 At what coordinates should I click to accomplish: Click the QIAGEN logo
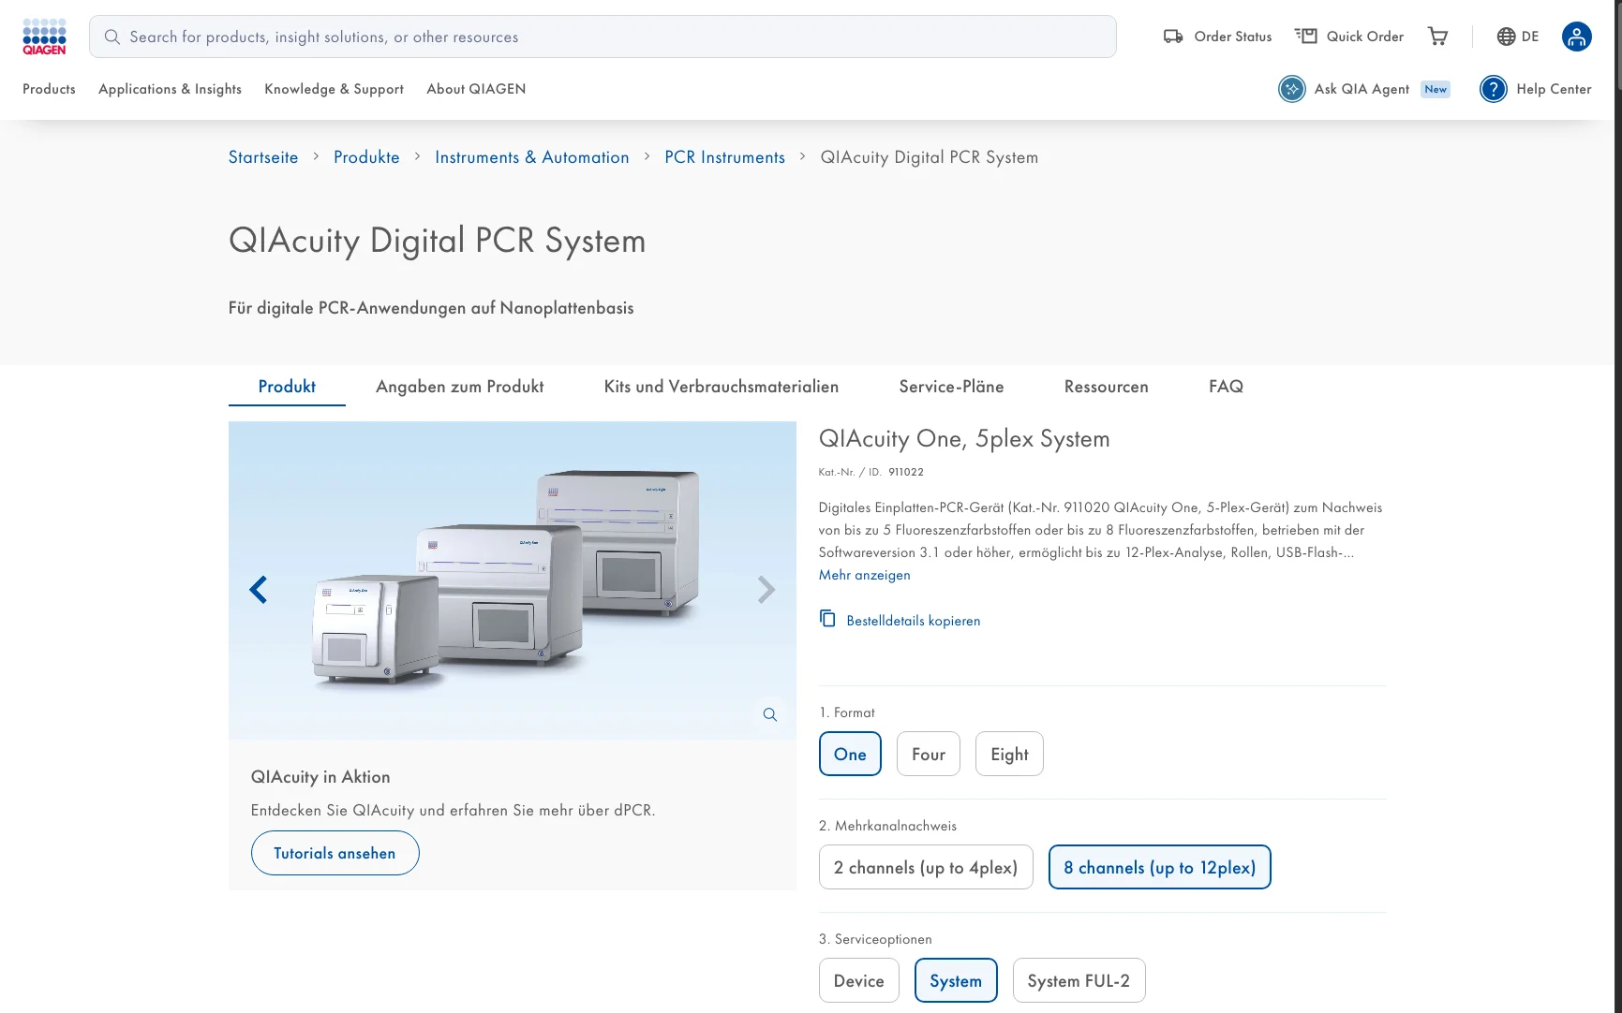pos(44,37)
